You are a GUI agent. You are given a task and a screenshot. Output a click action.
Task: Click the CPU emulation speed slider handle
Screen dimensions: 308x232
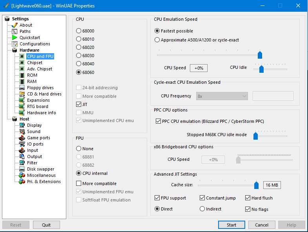click(260, 55)
